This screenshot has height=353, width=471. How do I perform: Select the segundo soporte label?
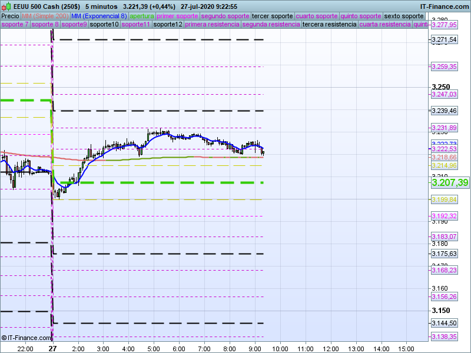tap(225, 16)
